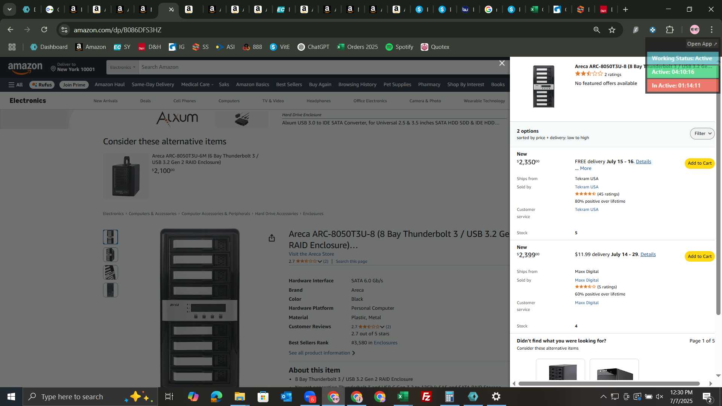Screen dimensions: 722x406
Task: Click the zoom magnifier icon in address bar
Action: tap(596, 30)
